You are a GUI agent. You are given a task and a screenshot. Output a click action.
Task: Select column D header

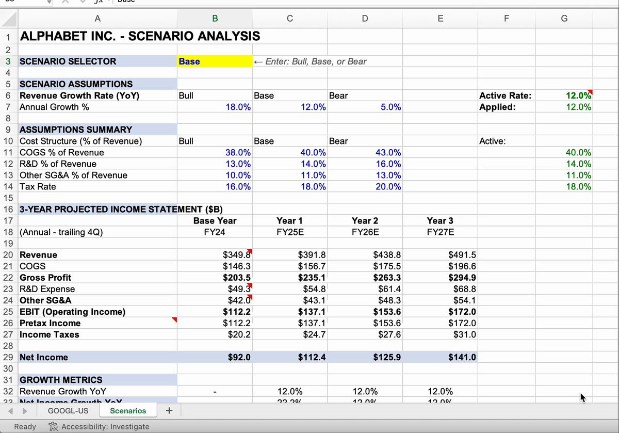365,19
